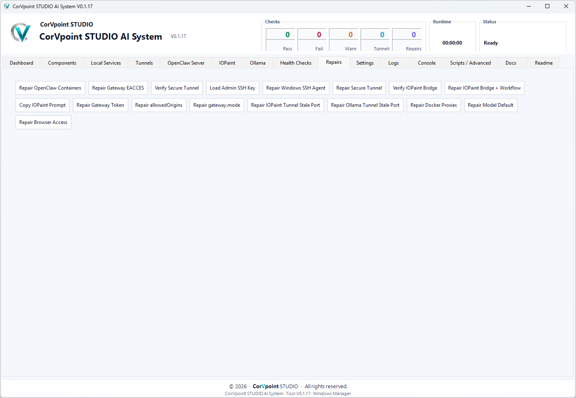Click the CorVpoint V logo in header
This screenshot has width=576, height=398.
click(x=21, y=32)
